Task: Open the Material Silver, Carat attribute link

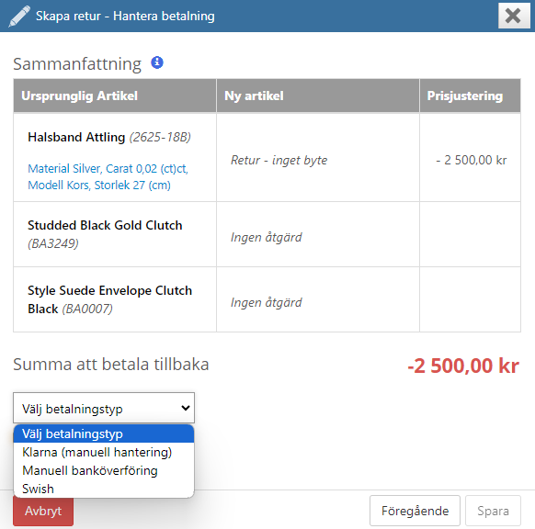Action: [108, 168]
